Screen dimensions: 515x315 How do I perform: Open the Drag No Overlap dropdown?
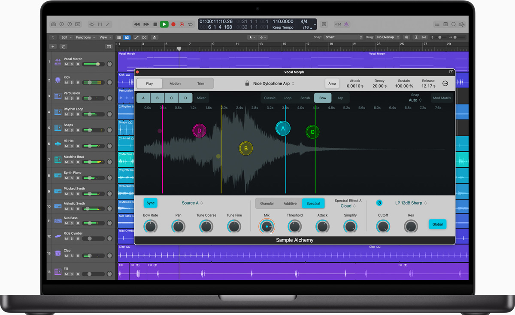coord(388,37)
